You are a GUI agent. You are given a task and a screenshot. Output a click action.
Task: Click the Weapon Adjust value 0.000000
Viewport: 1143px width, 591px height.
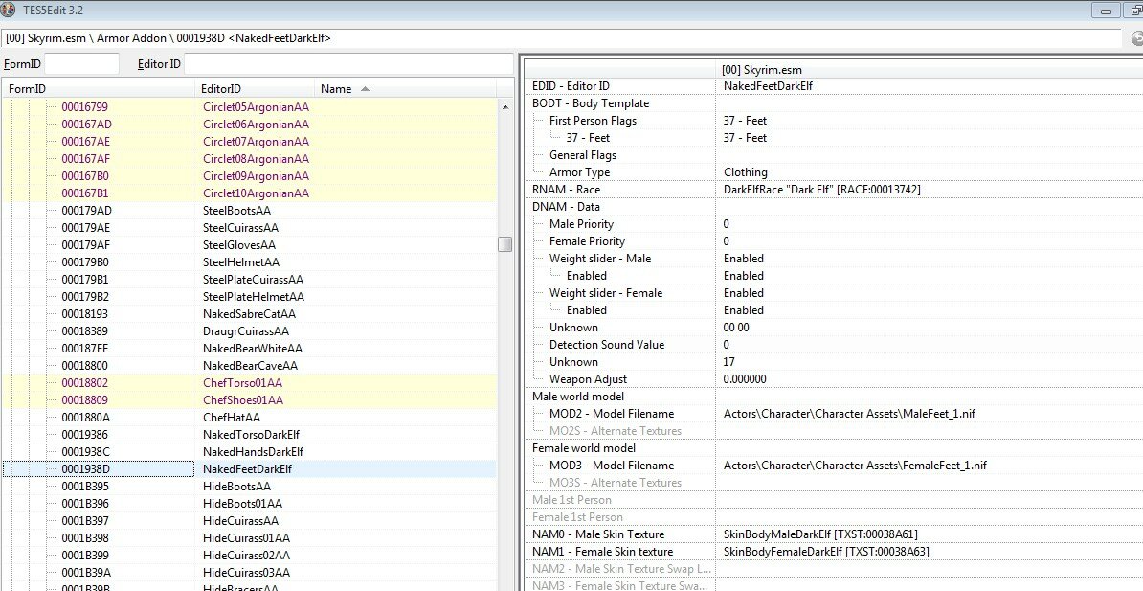click(744, 379)
